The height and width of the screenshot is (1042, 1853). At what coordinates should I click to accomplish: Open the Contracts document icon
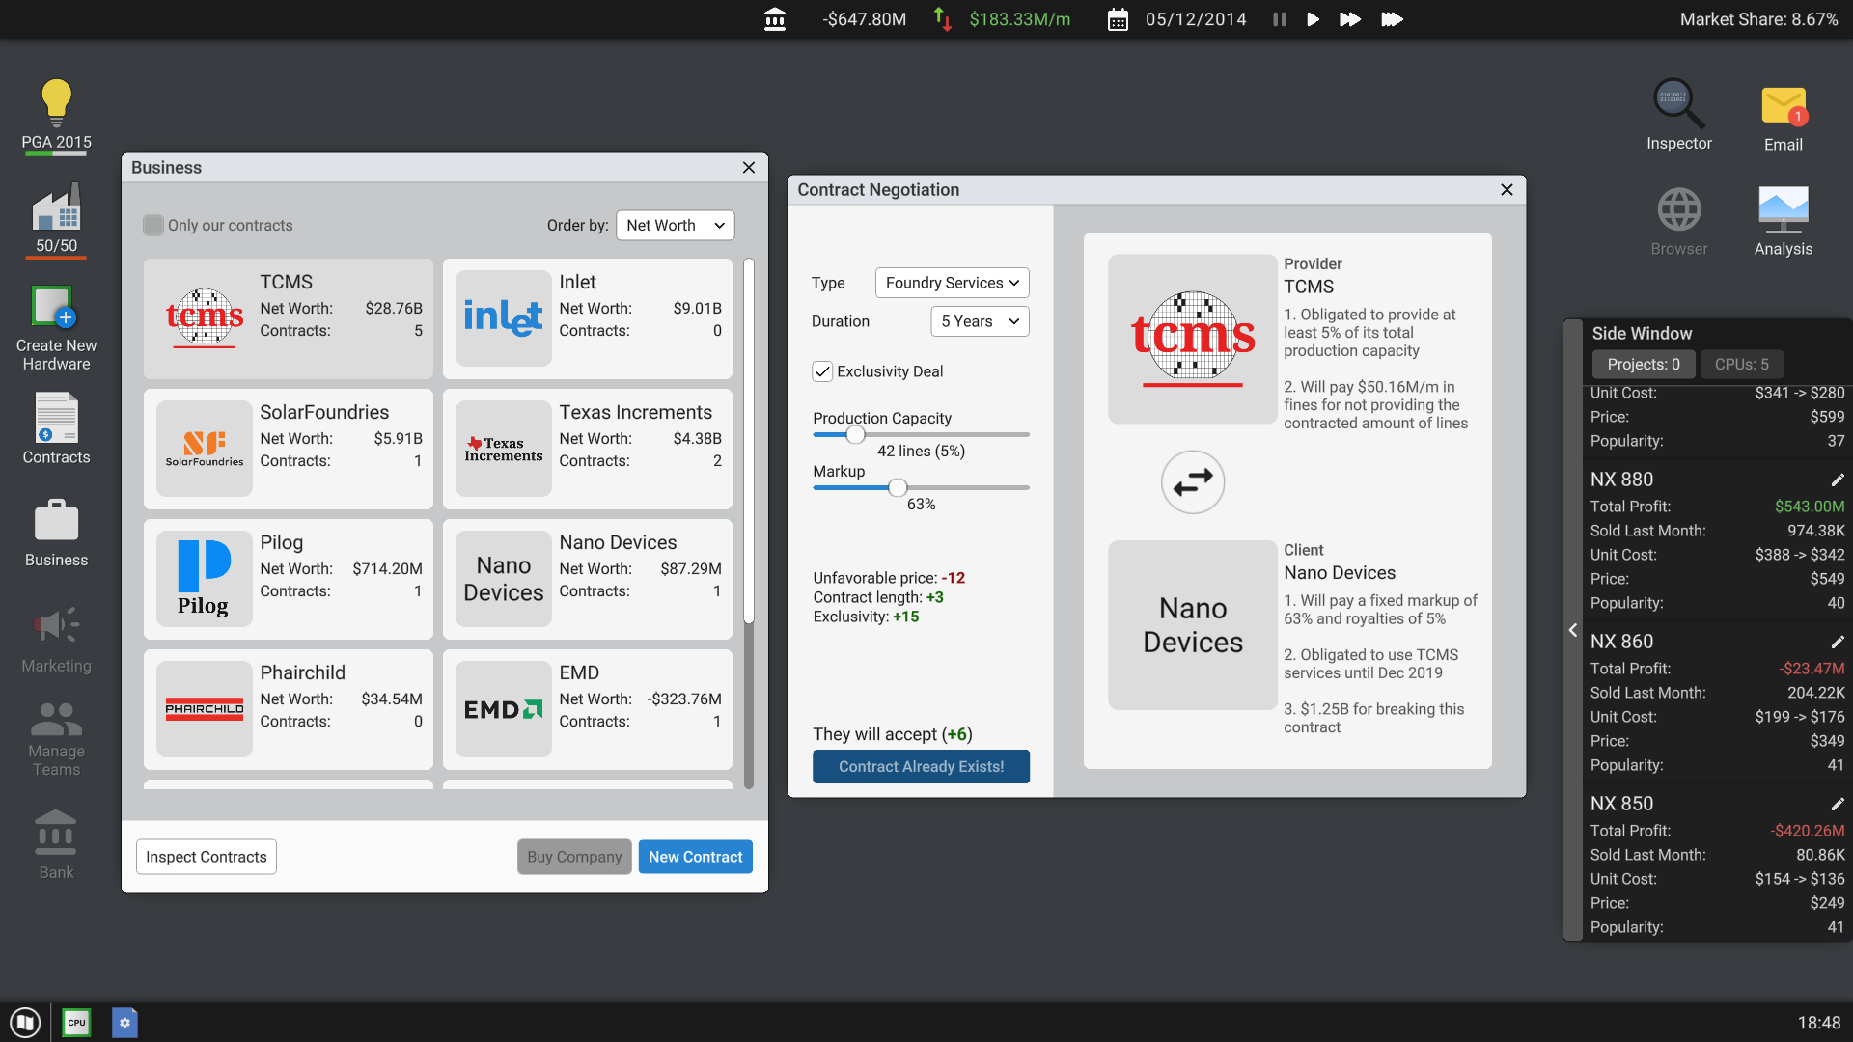(56, 419)
